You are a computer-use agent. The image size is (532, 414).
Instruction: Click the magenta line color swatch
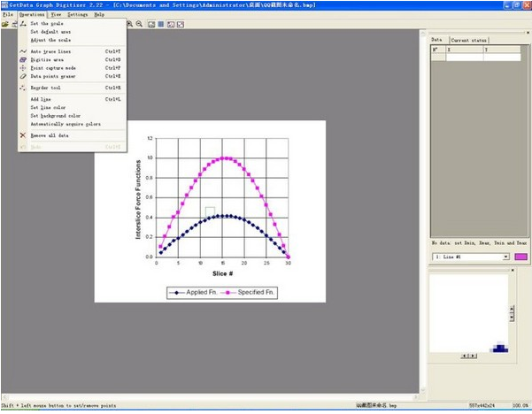click(520, 257)
